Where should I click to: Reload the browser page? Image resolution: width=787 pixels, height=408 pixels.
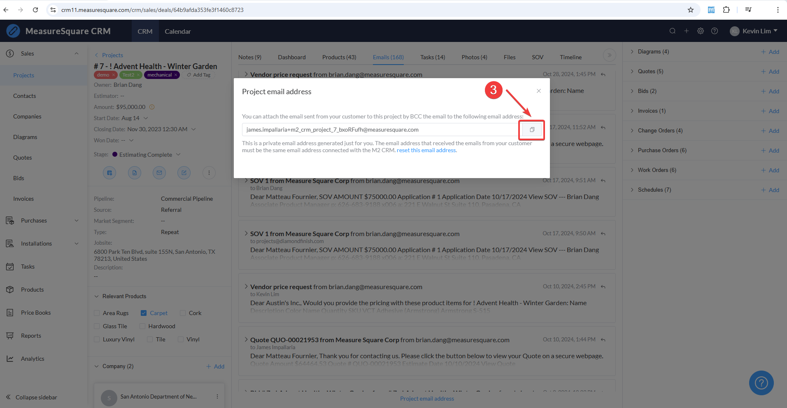(35, 10)
